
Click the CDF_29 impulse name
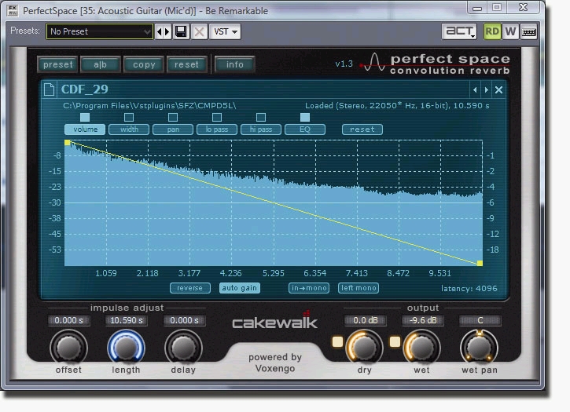85,89
